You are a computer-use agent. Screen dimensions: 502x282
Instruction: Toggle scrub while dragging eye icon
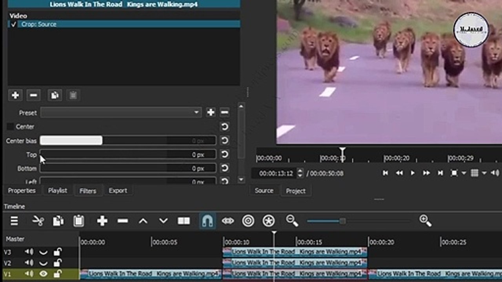(227, 221)
